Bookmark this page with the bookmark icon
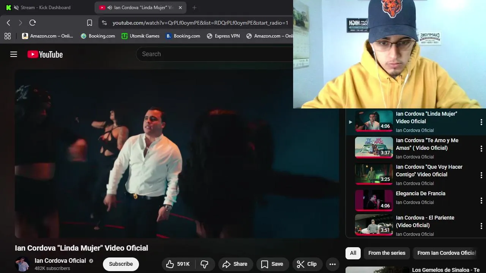The height and width of the screenshot is (273, 486). pos(90,23)
